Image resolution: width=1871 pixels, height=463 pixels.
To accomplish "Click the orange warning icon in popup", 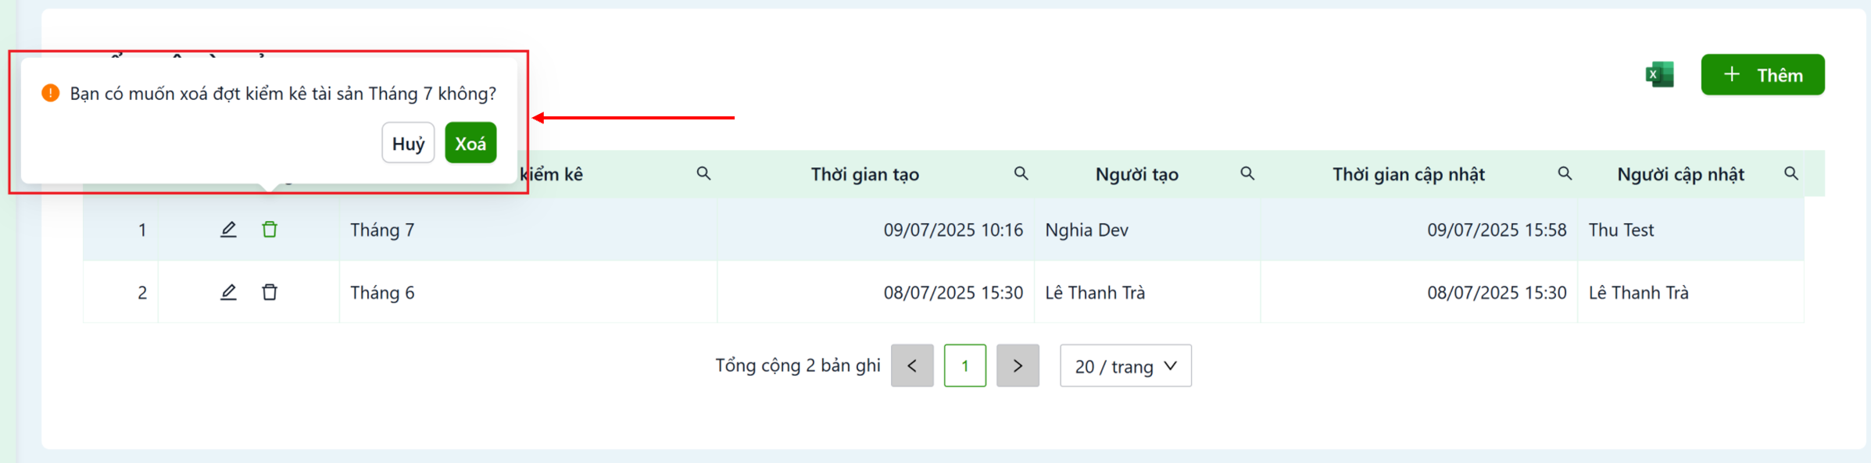I will tap(51, 93).
